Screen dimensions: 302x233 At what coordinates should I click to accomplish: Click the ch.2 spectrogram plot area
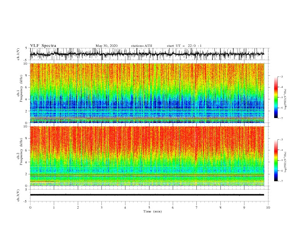coord(147,156)
